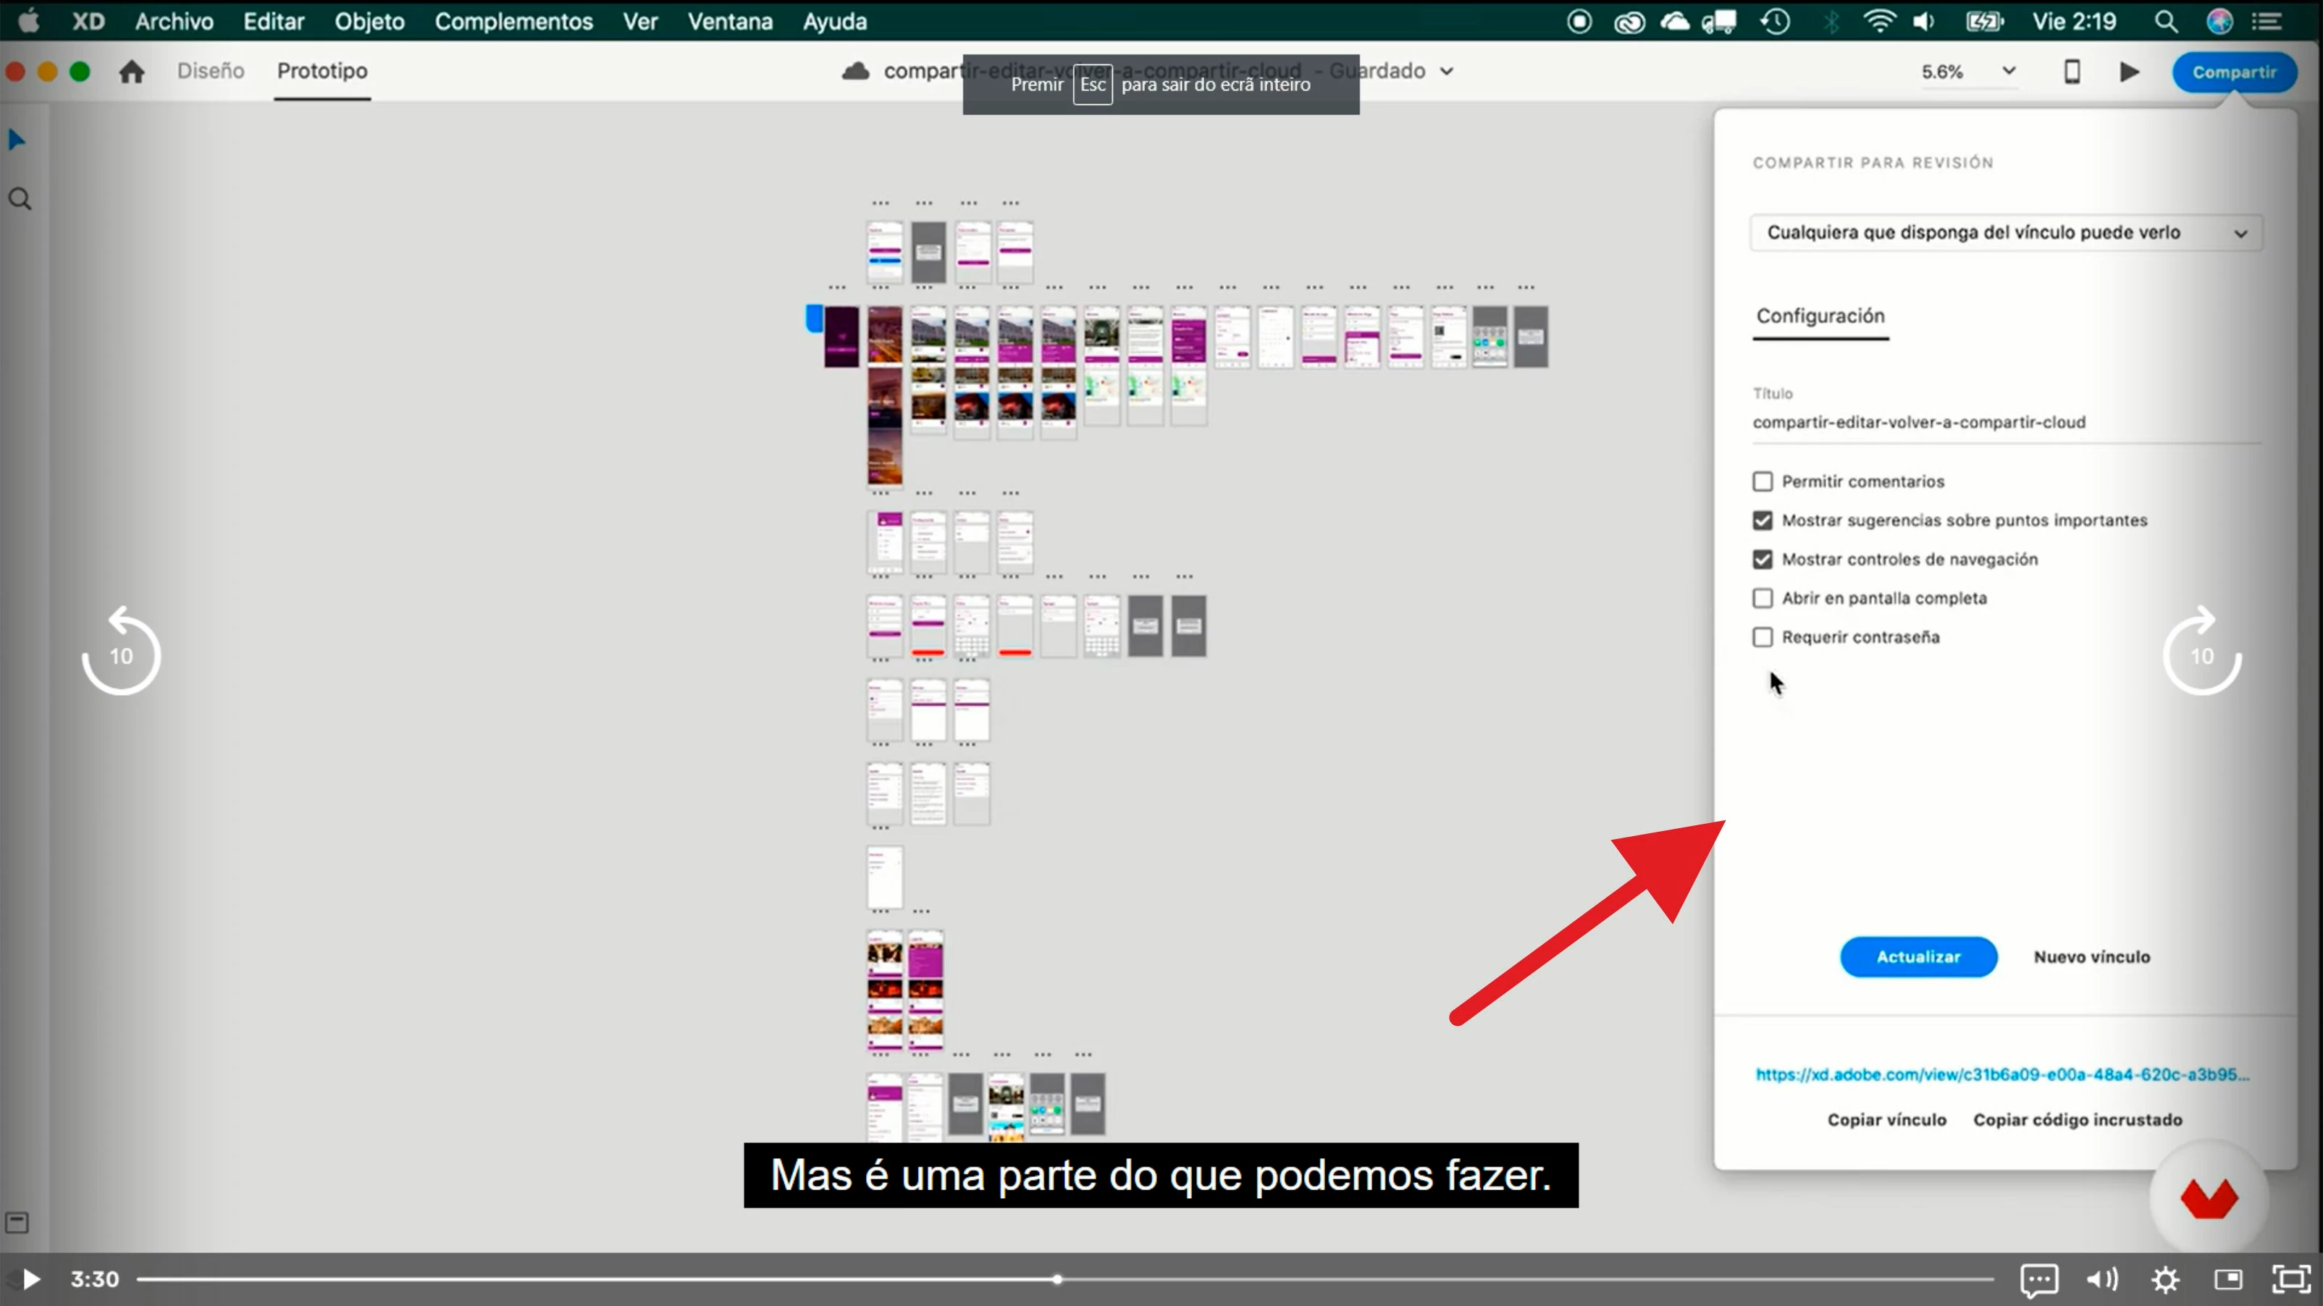Viewport: 2323px width, 1306px height.
Task: Switch to the Diseño tab
Action: tap(210, 71)
